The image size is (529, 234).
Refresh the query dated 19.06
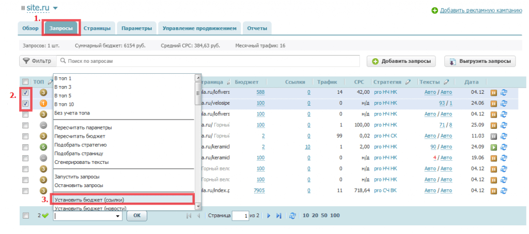[504, 158]
